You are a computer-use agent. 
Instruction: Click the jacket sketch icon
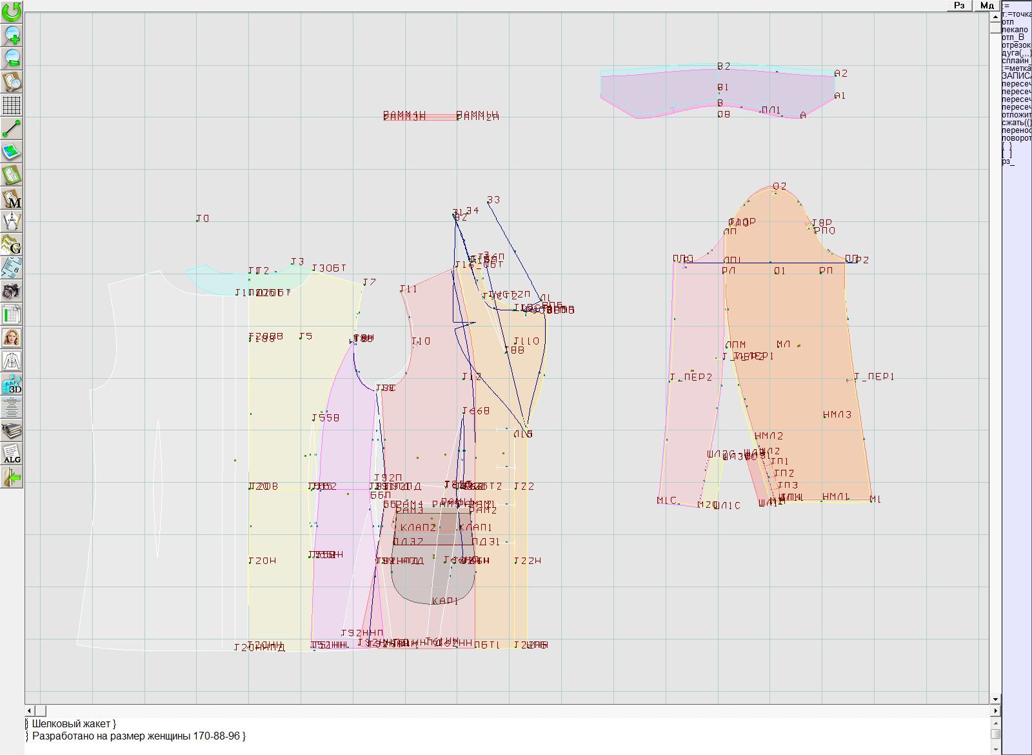[12, 361]
